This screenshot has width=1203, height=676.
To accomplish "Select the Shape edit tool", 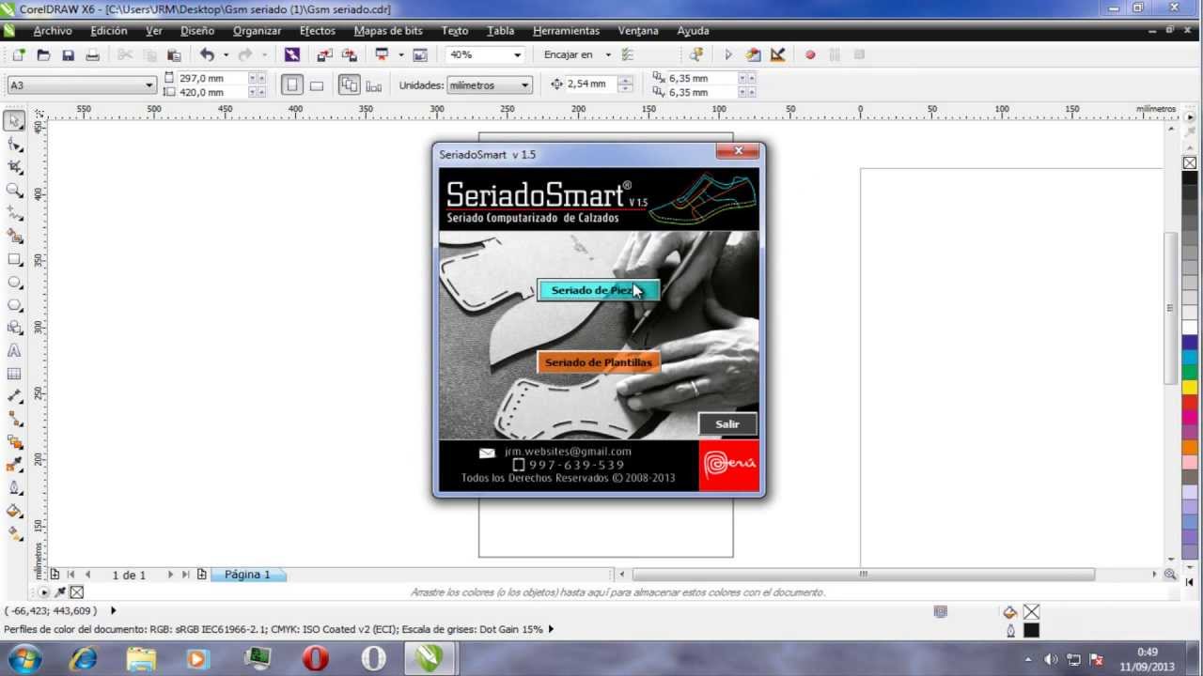I will click(14, 145).
